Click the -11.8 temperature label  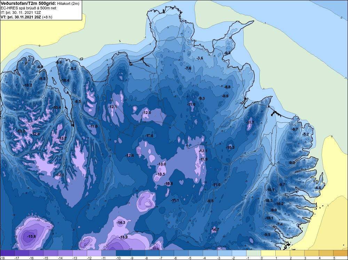pyautogui.click(x=149, y=136)
